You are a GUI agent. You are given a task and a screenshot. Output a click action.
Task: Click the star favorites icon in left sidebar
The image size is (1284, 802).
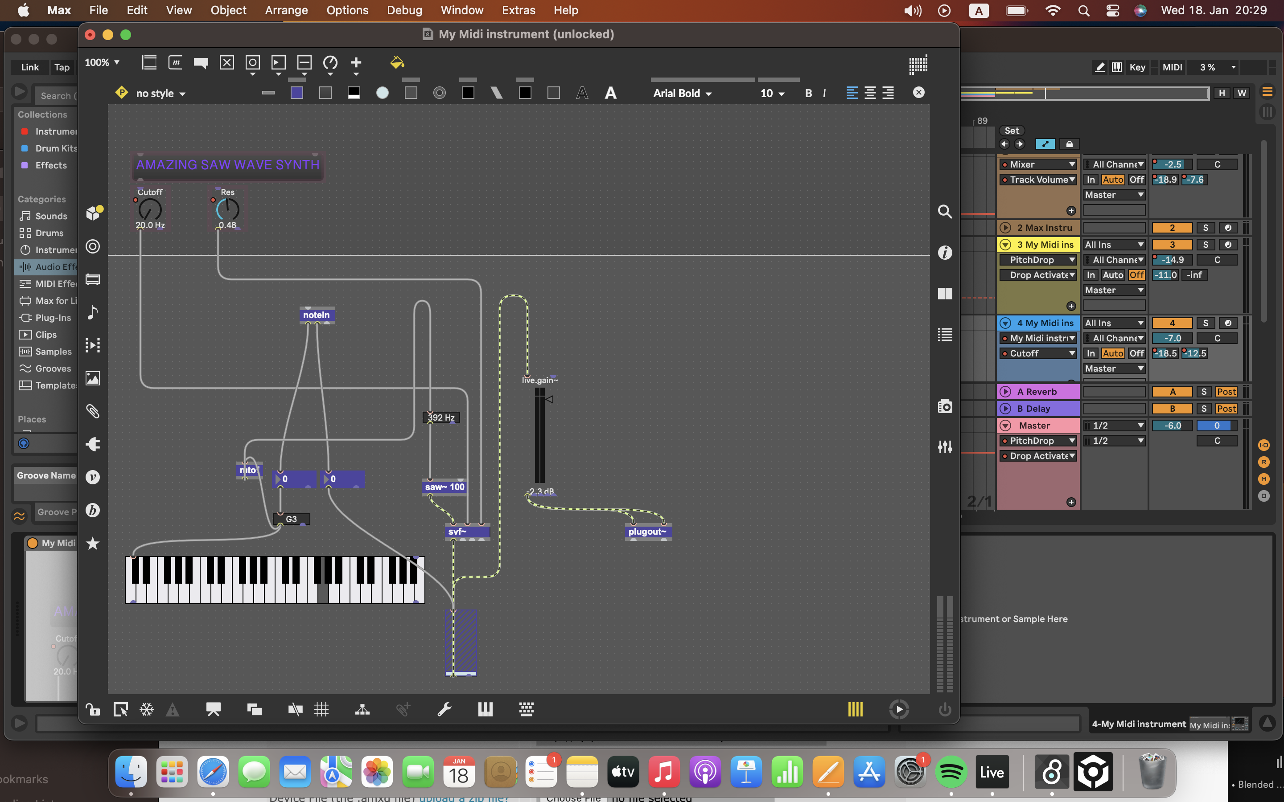coord(93,544)
